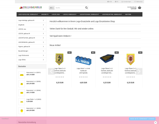Open the yellow dragon shield tile image
The height and width of the screenshot is (124, 159).
[x=60, y=59]
